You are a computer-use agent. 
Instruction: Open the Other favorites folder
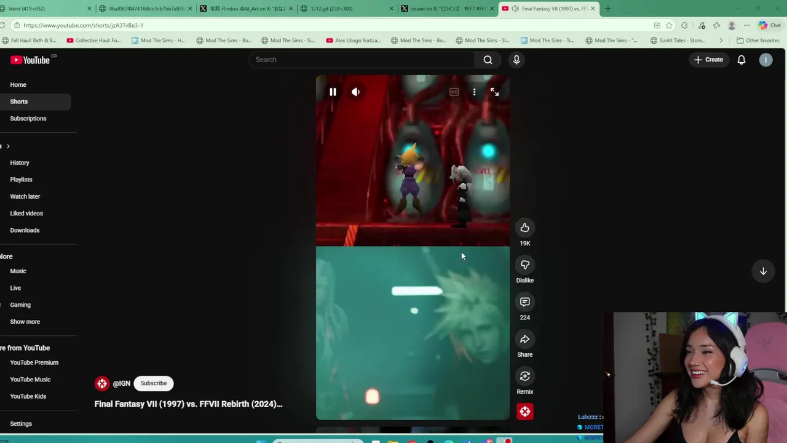tap(758, 41)
